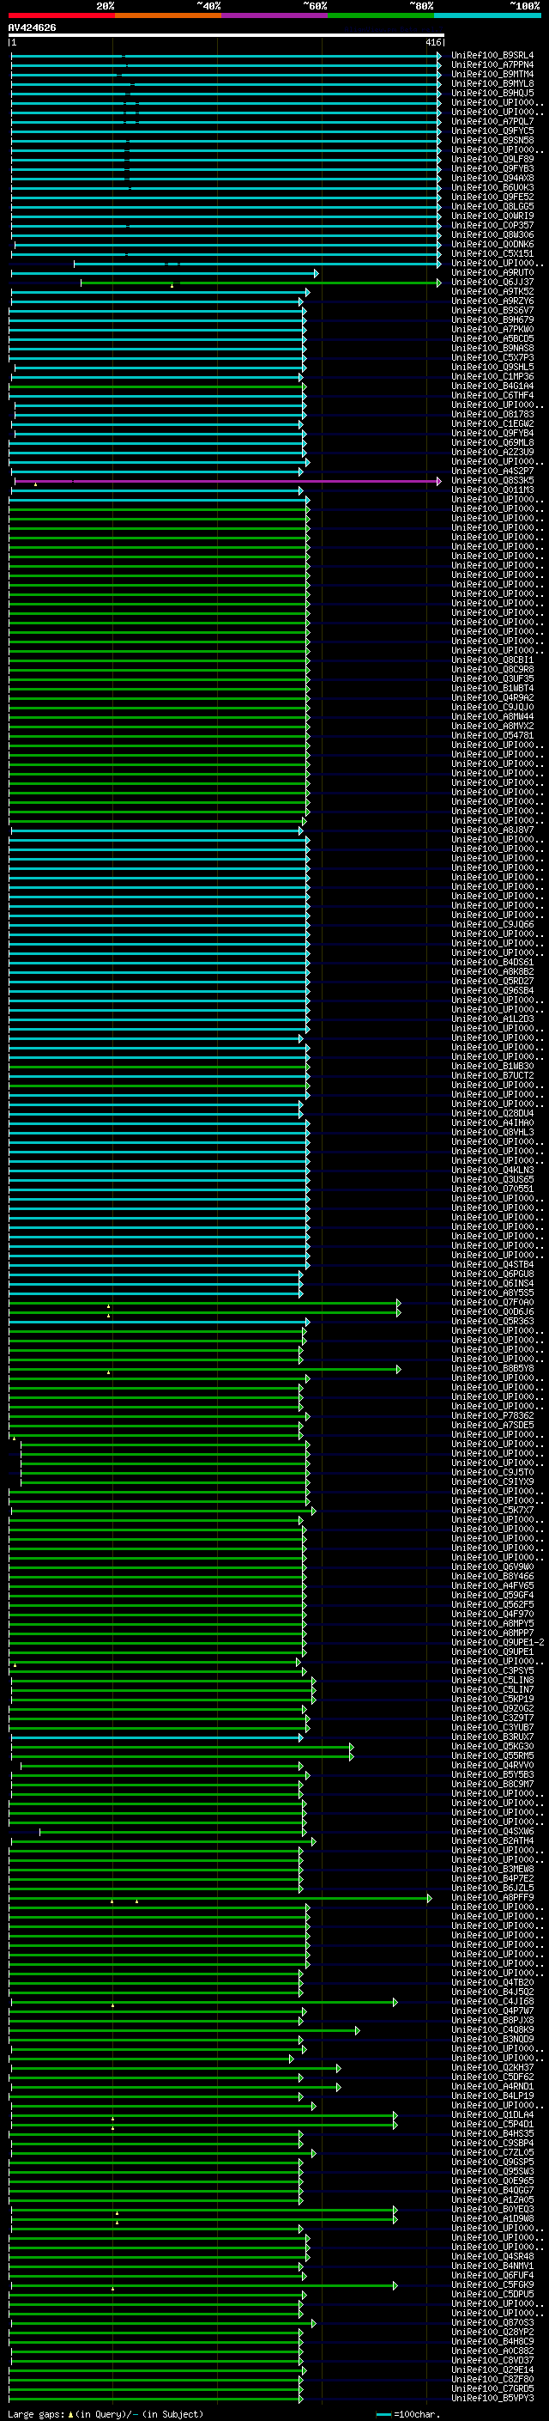Click hit label UniRef100_B8B5Y8
Image resolution: width=549 pixels, height=2421 pixels.
[492, 1368]
